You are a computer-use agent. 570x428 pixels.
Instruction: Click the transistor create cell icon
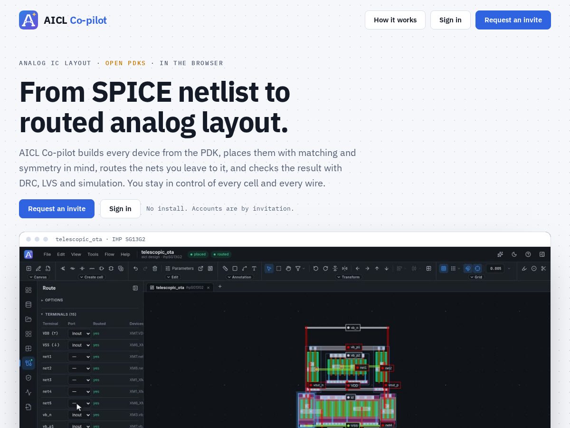coord(63,268)
